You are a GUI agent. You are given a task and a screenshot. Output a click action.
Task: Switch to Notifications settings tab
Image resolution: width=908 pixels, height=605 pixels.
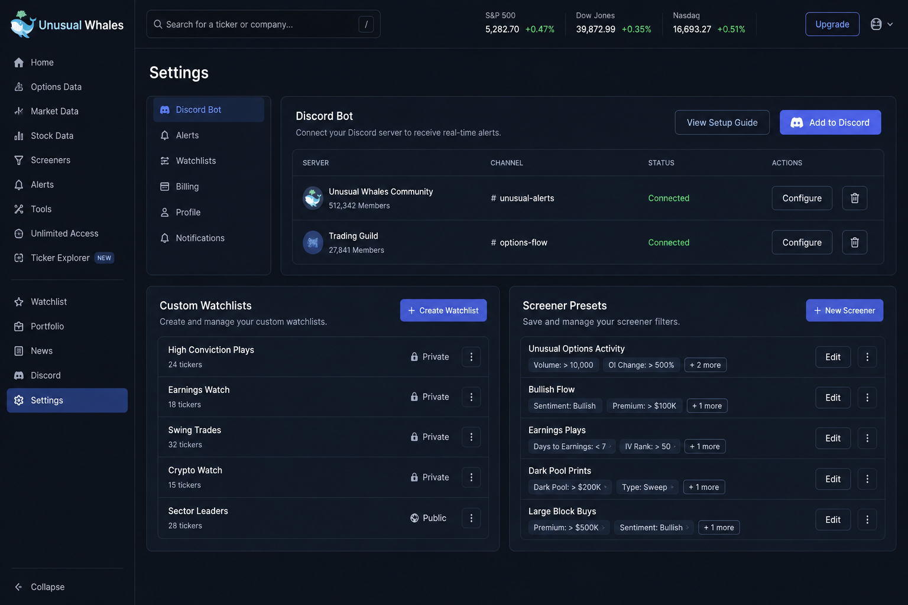pos(208,238)
